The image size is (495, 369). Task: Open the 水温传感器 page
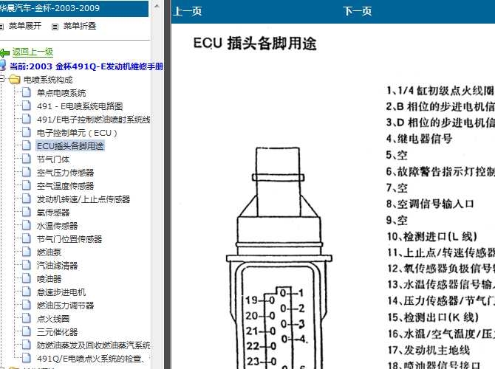coord(57,226)
